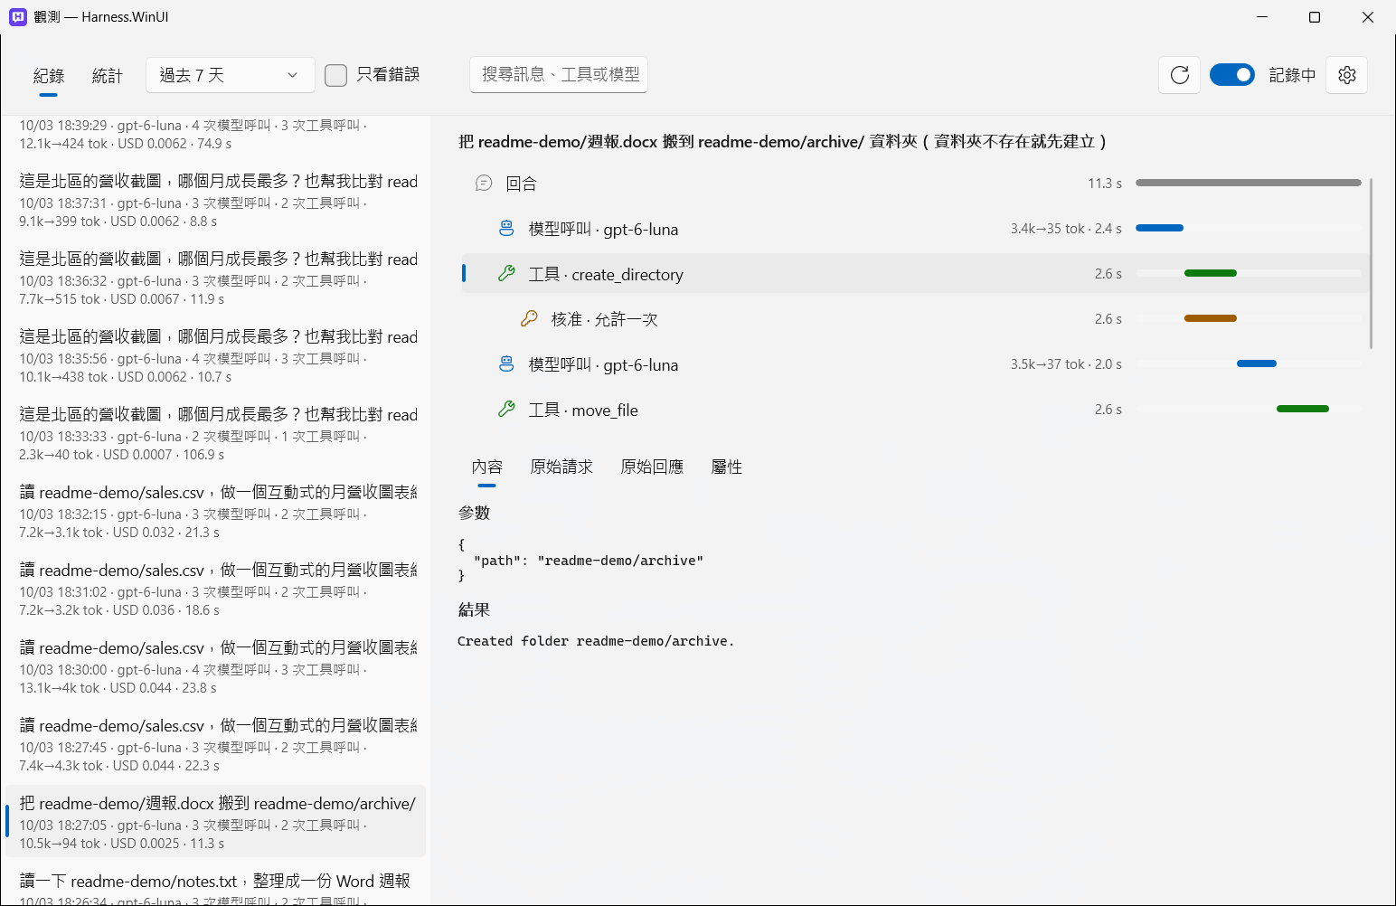Open the sales.csv record from 10/03 18:27:45
Screen dimensions: 1396x906
pos(215,744)
